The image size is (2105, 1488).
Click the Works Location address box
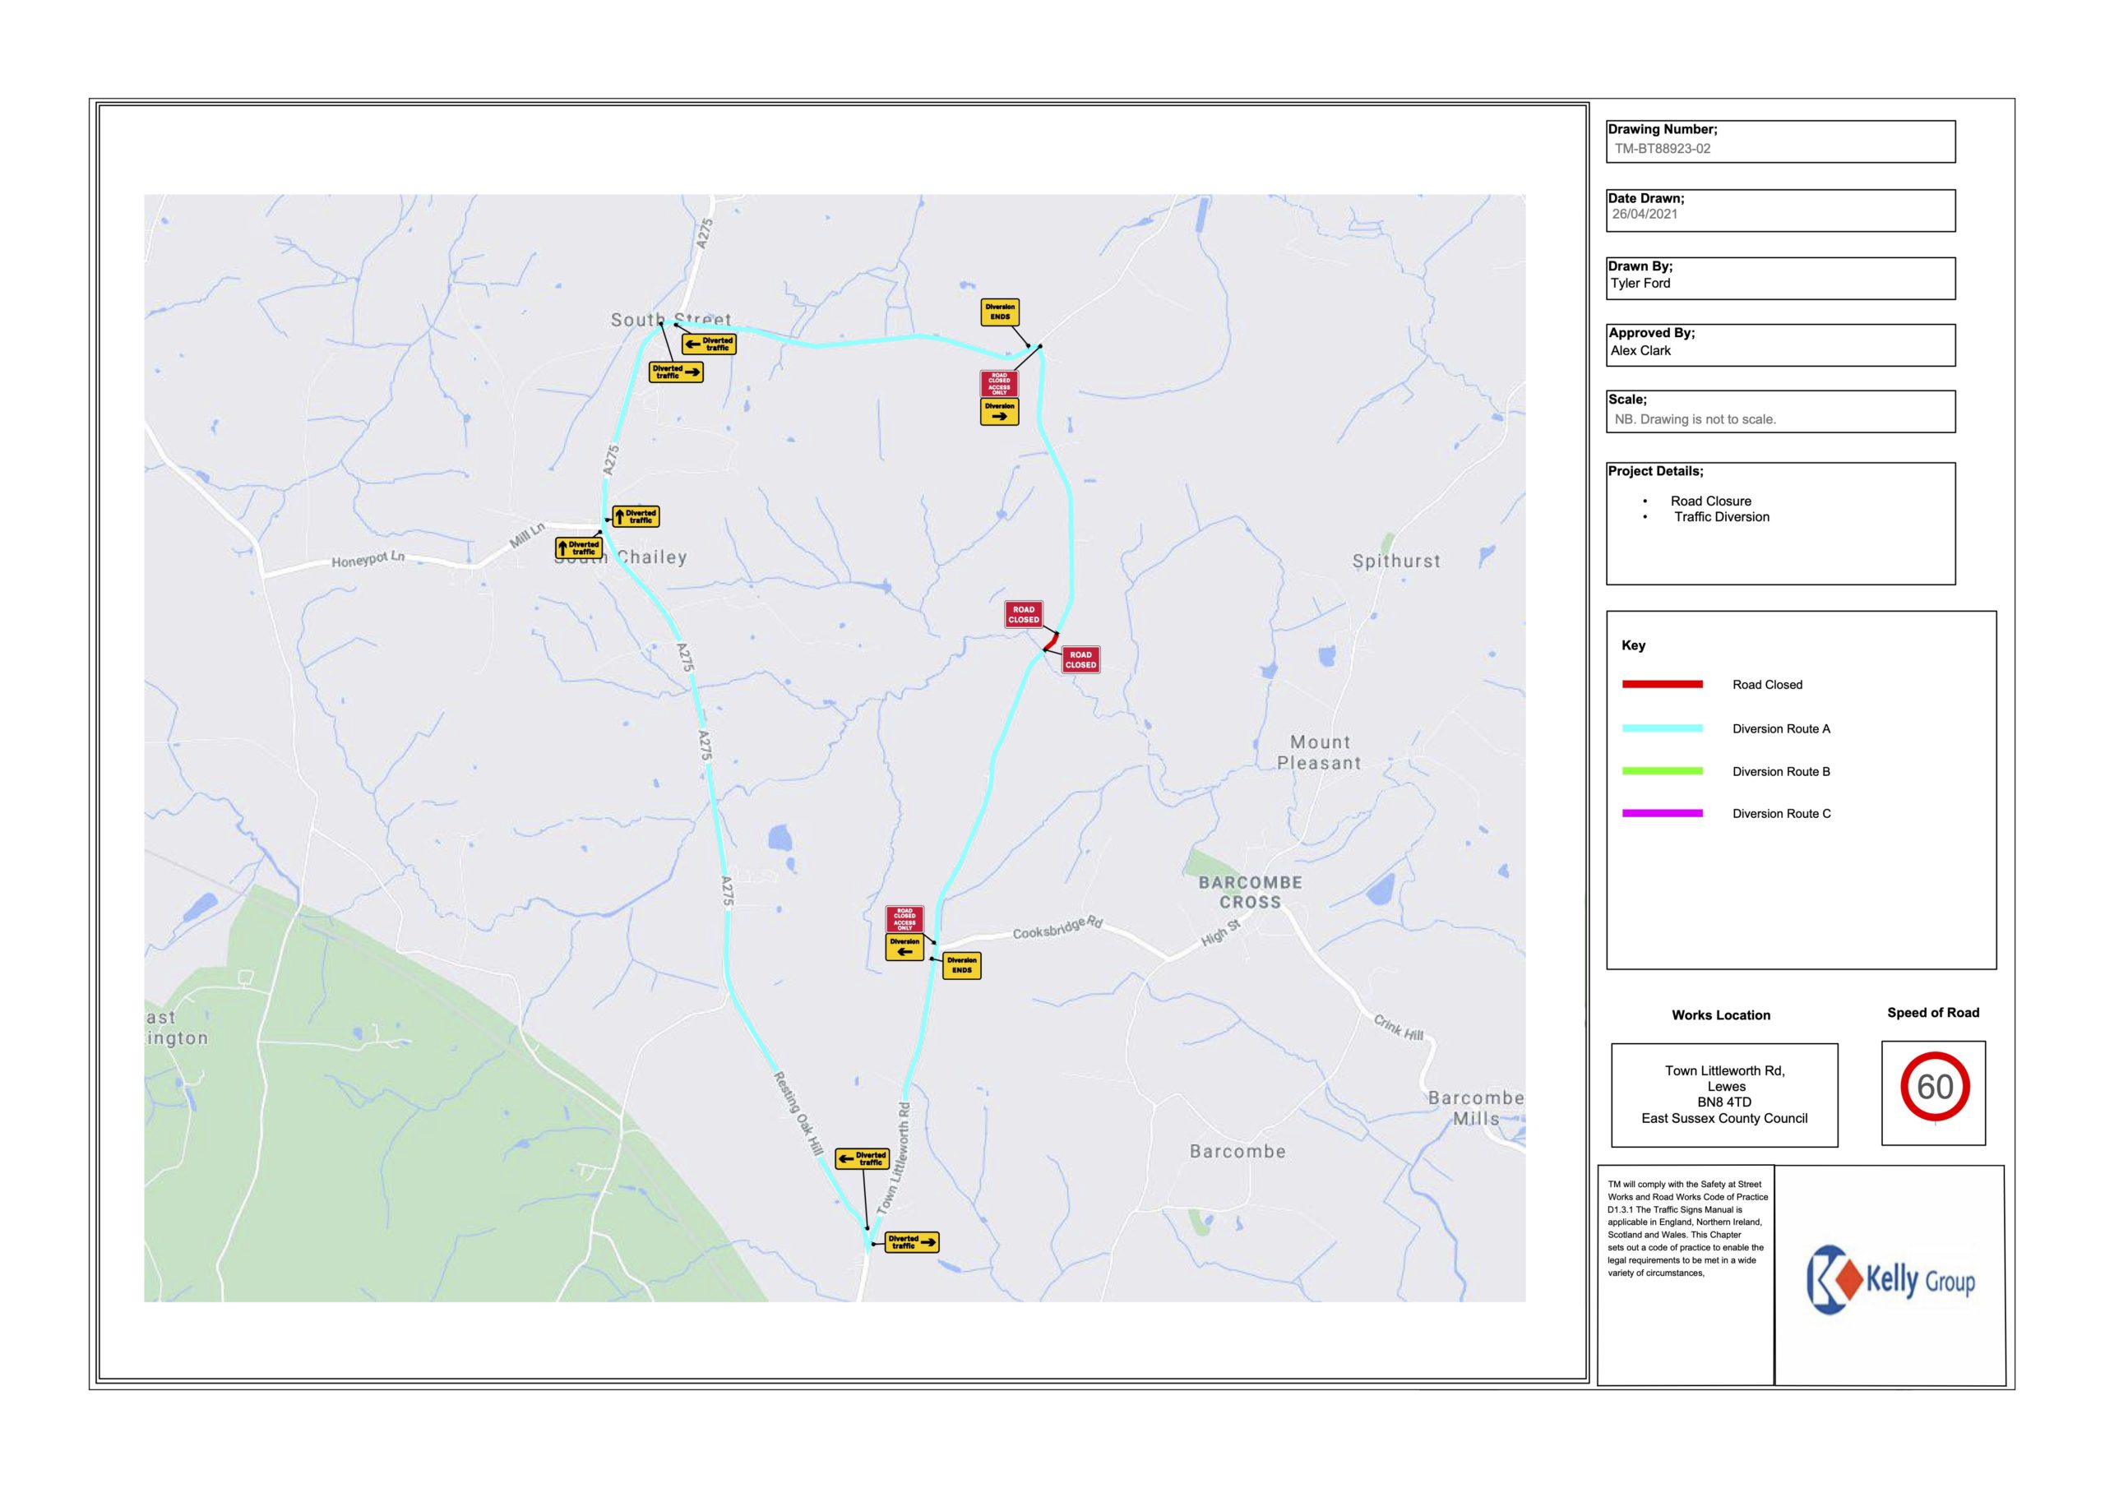1723,1095
